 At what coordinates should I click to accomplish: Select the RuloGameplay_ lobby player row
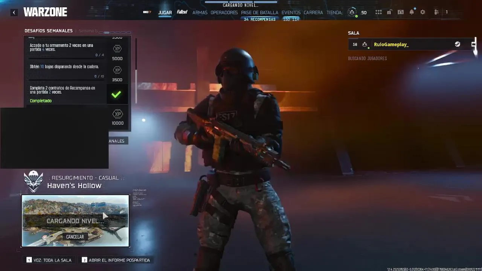[x=412, y=44]
